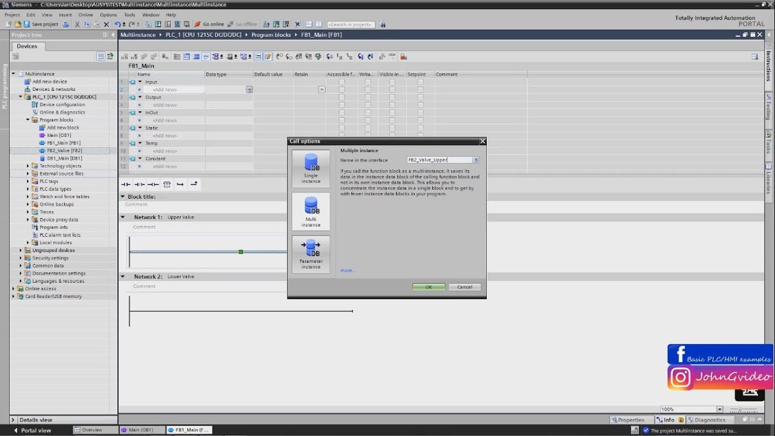Toggle Accessible checkbox in Input row
Image resolution: width=775 pixels, height=436 pixels.
pos(341,82)
